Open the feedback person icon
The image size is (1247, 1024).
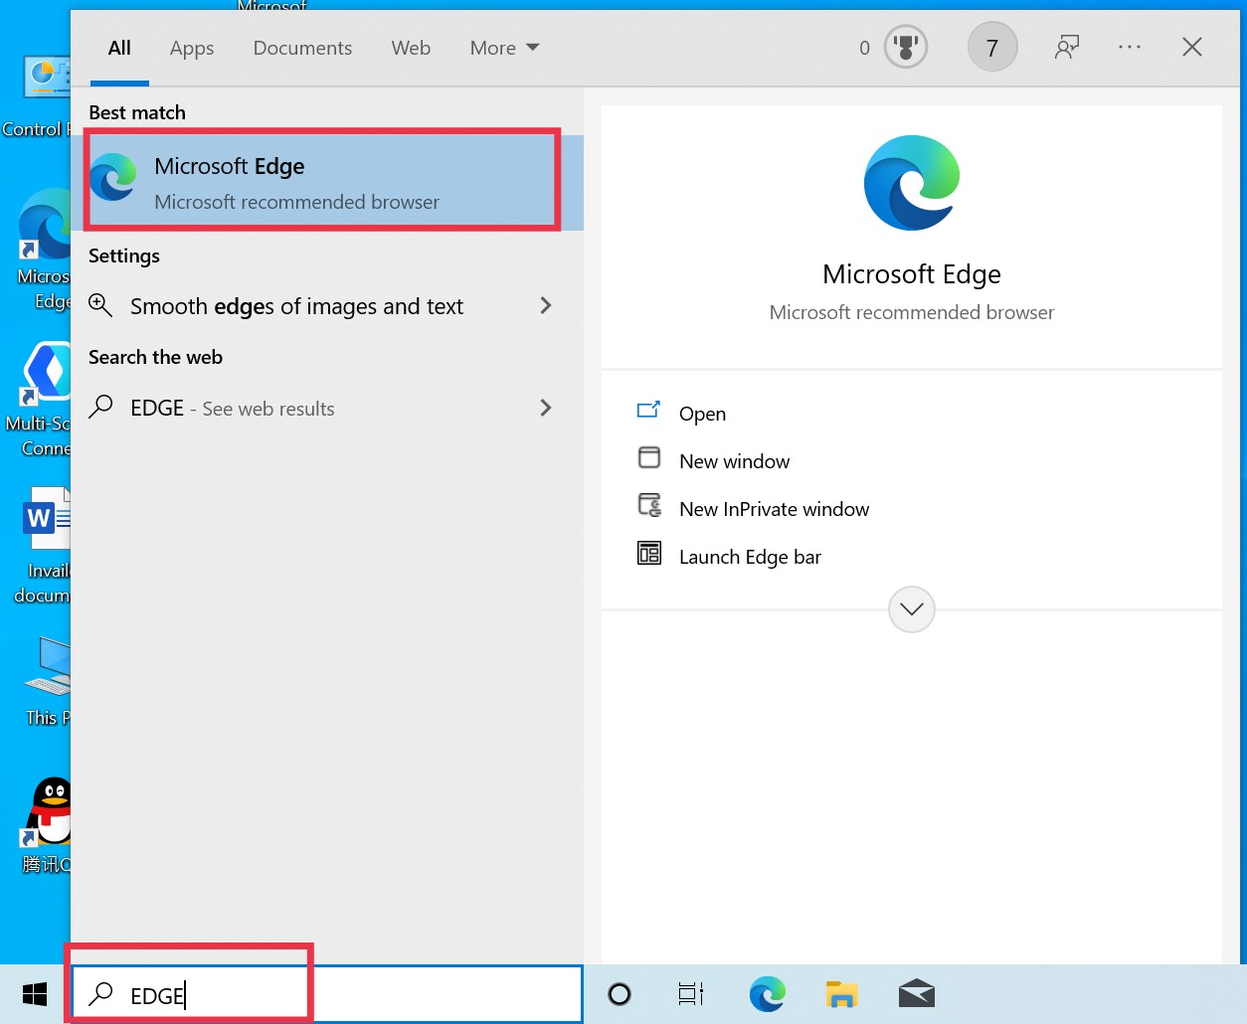[x=1067, y=48]
